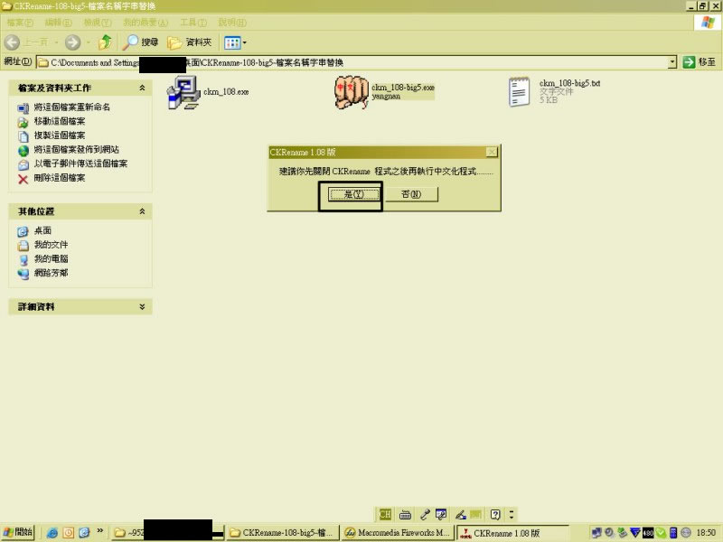Open the back button history dropdown arrow
723x542 pixels.
[x=56, y=42]
